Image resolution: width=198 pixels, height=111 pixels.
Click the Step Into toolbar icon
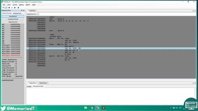(x=3, y=8)
